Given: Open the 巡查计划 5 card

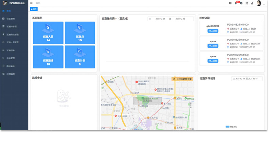Looking at the screenshot, I should coord(80,57).
